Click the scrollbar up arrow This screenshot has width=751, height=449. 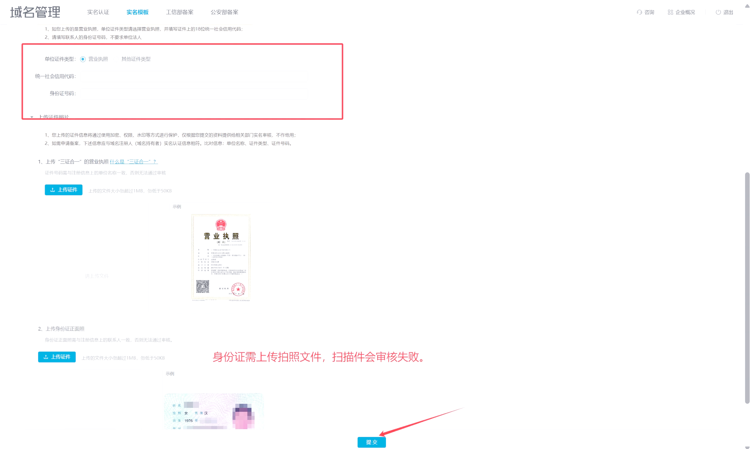(x=747, y=6)
